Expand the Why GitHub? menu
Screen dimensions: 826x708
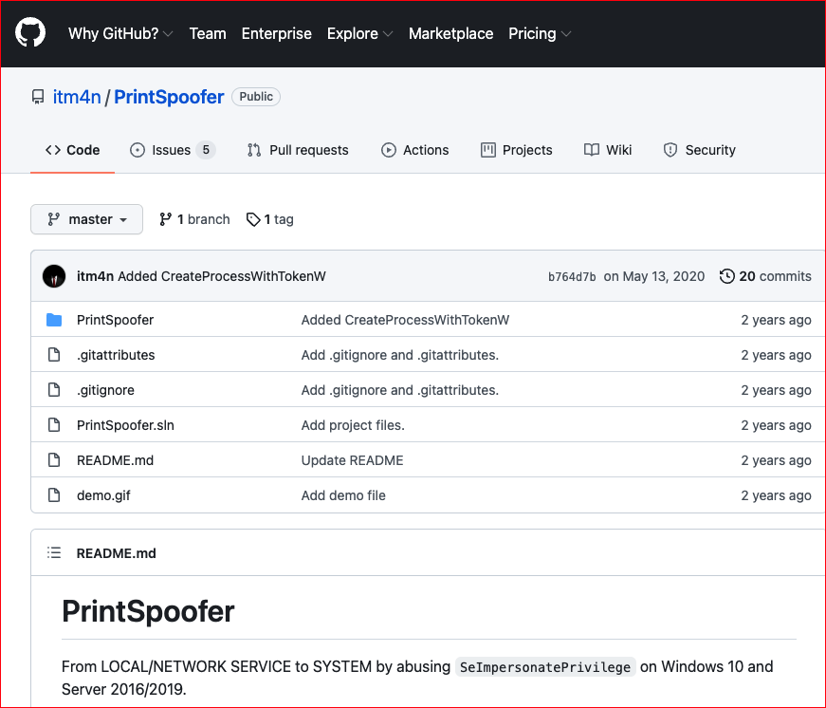pyautogui.click(x=120, y=34)
